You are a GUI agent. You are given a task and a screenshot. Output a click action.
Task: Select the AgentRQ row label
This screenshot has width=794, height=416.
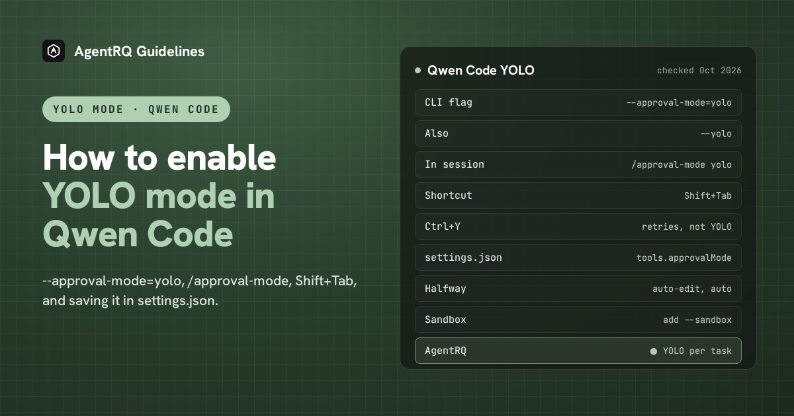pos(445,351)
